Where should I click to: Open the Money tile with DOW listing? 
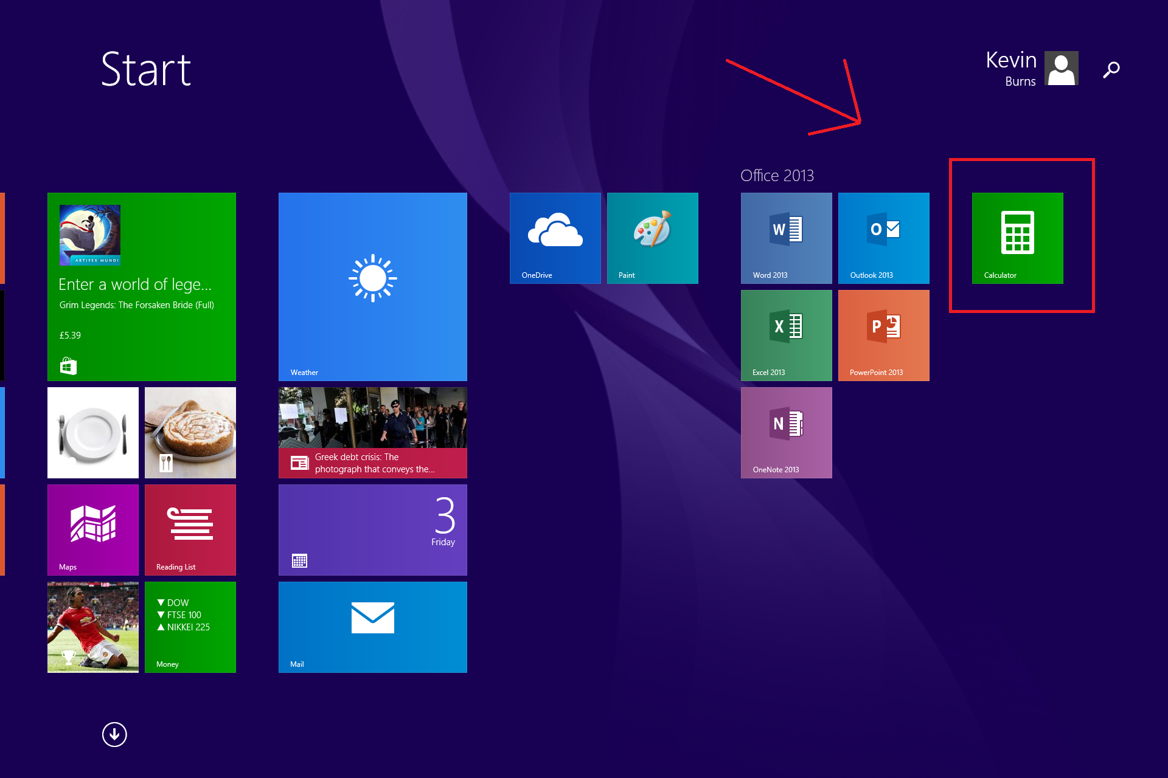point(190,627)
